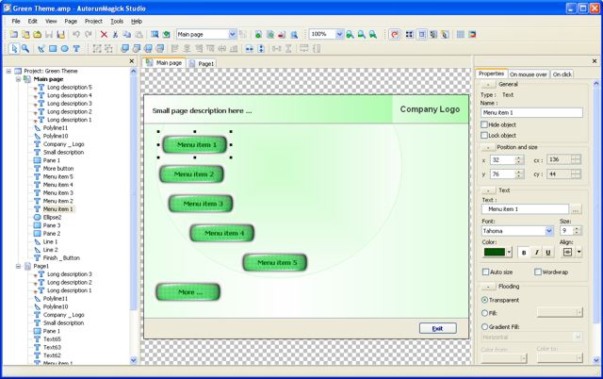The width and height of the screenshot is (603, 379).
Task: Switch to the On click tab
Action: tap(562, 74)
